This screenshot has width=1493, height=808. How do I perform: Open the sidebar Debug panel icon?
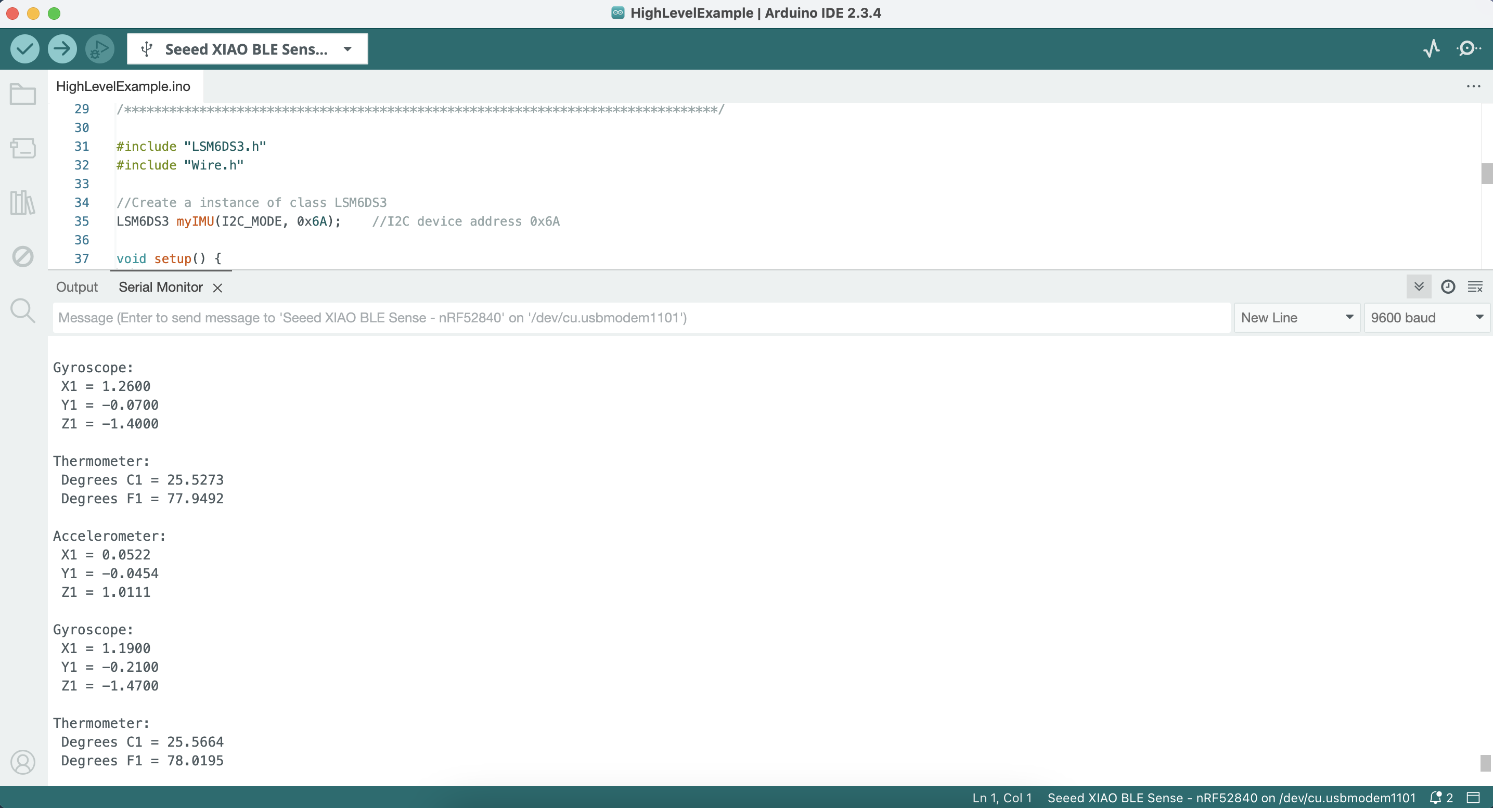pyautogui.click(x=22, y=256)
